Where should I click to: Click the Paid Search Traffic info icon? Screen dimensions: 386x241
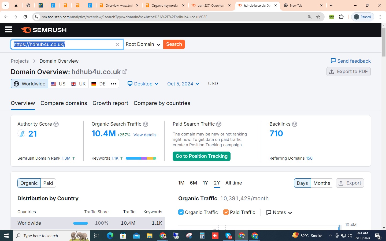219,124
